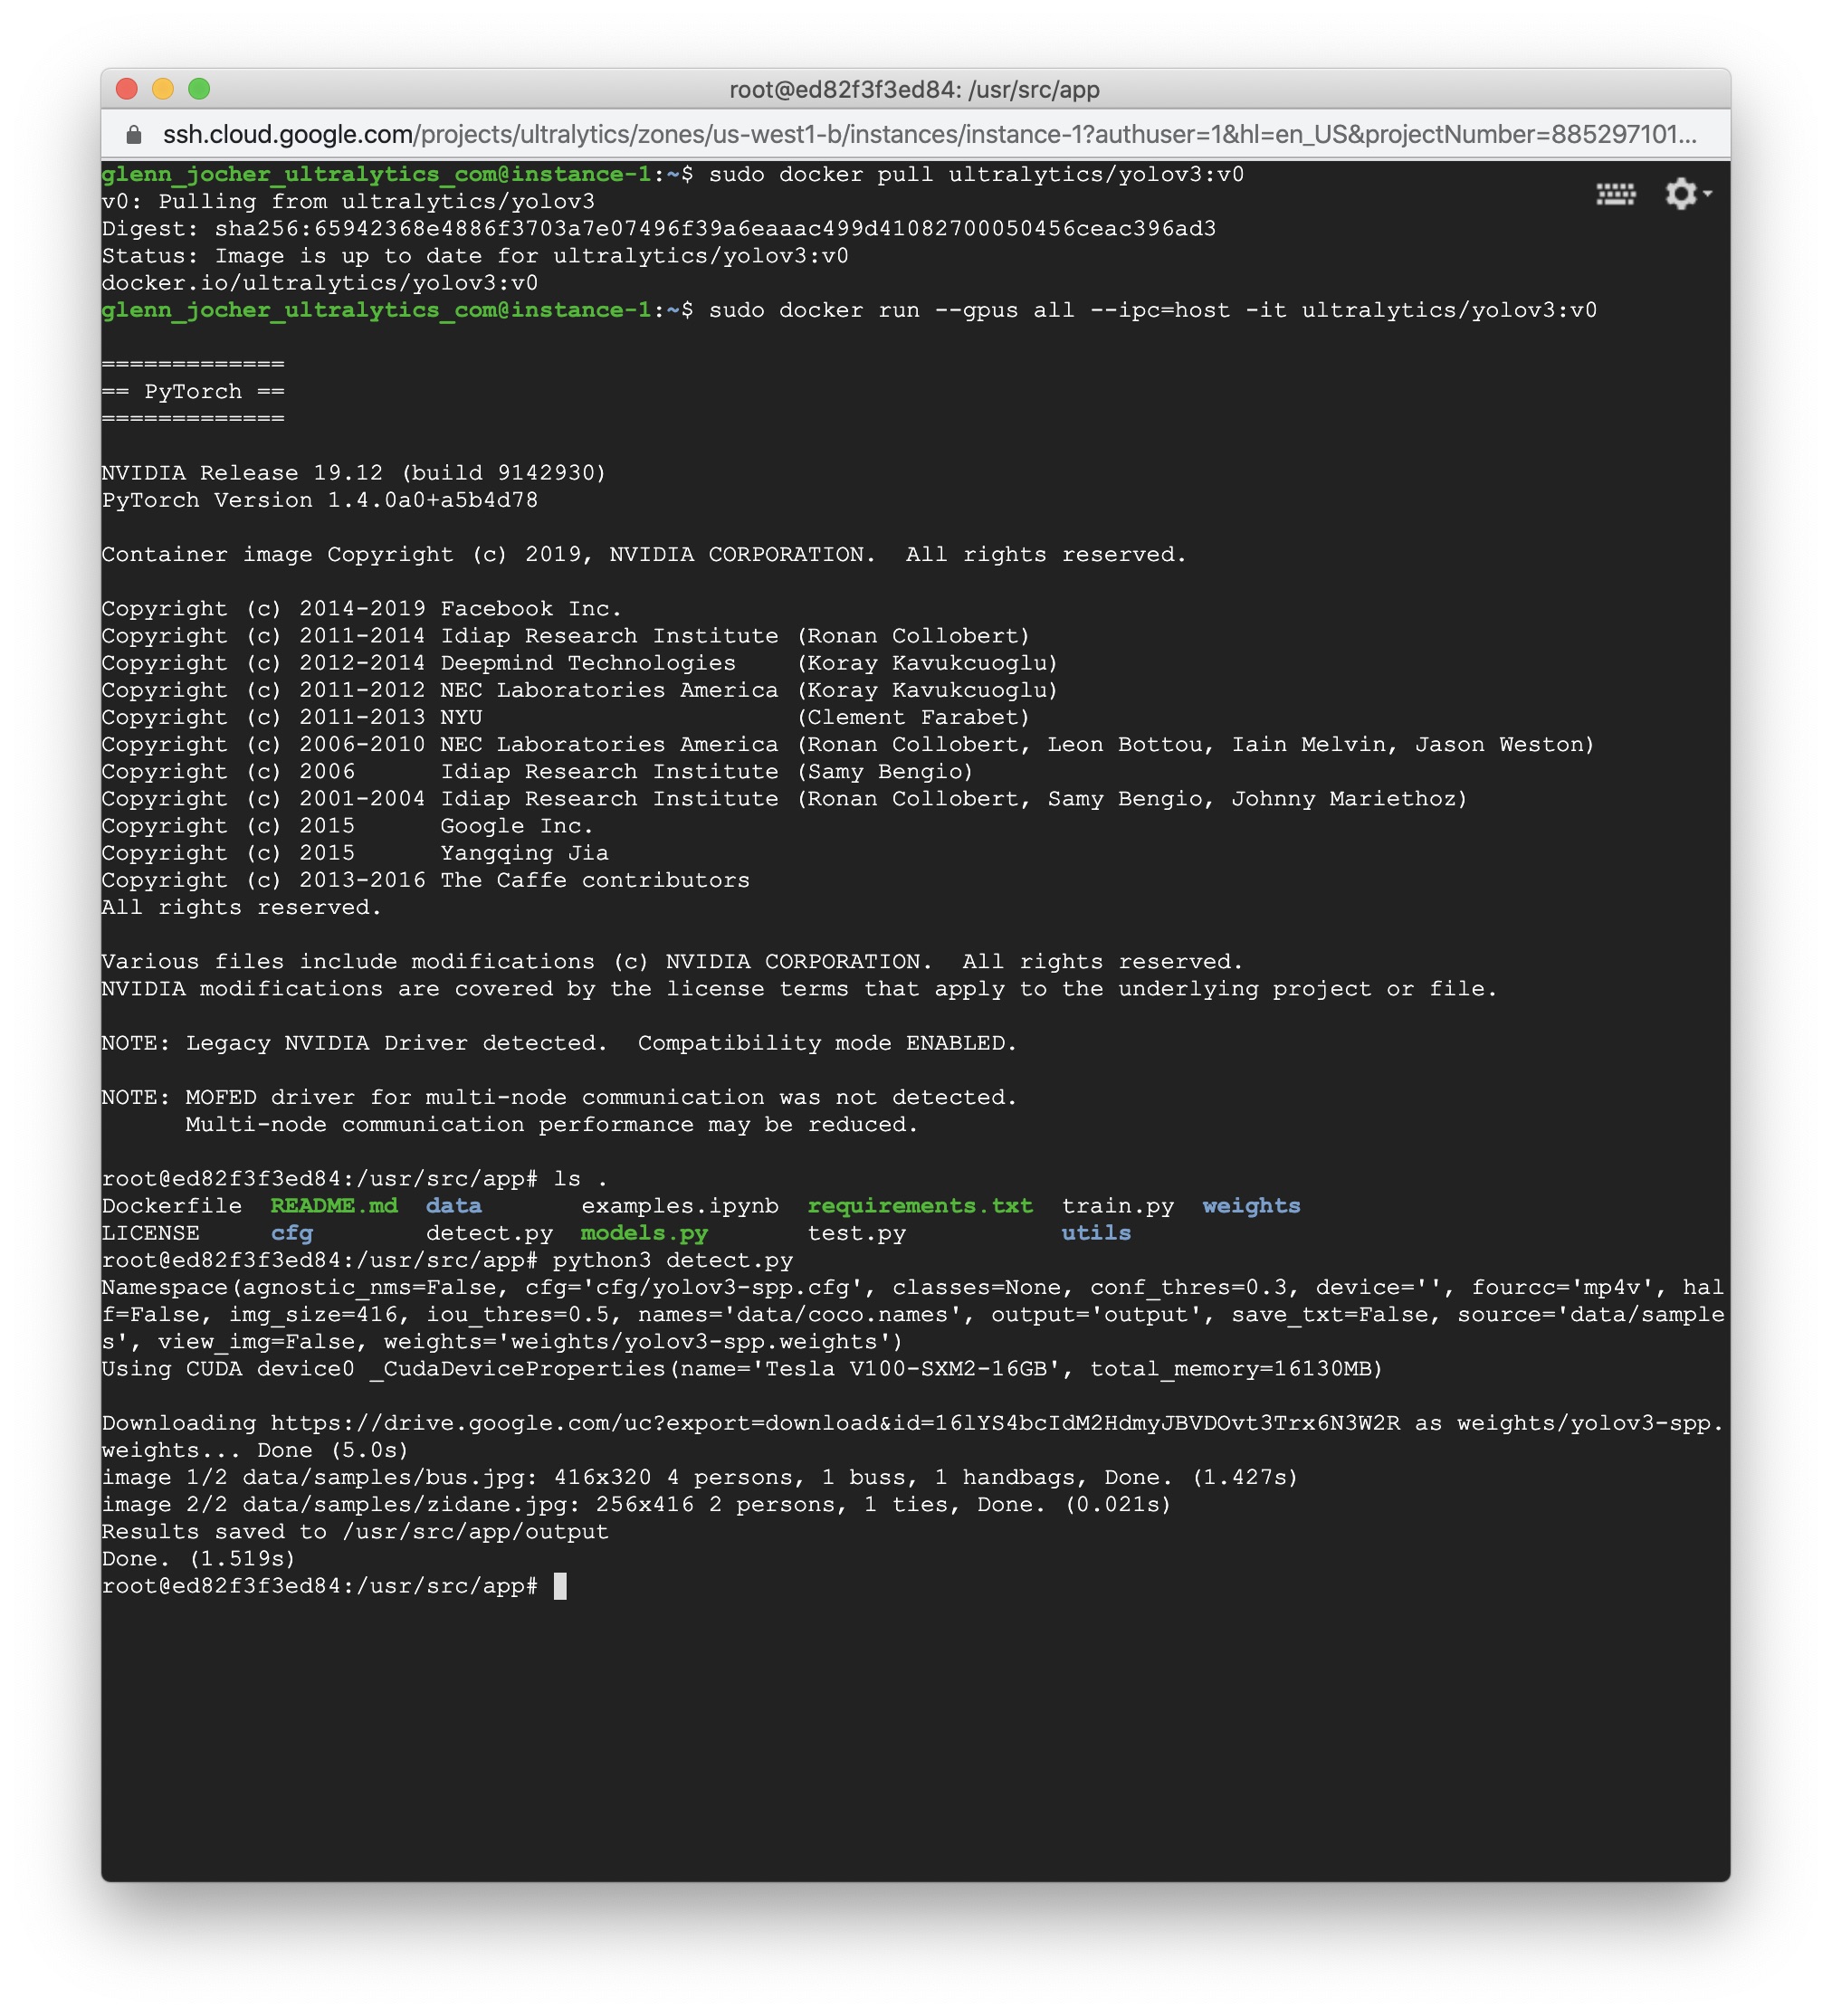This screenshot has width=1832, height=2016.
Task: Click the blue cfg directory name
Action: (x=291, y=1233)
